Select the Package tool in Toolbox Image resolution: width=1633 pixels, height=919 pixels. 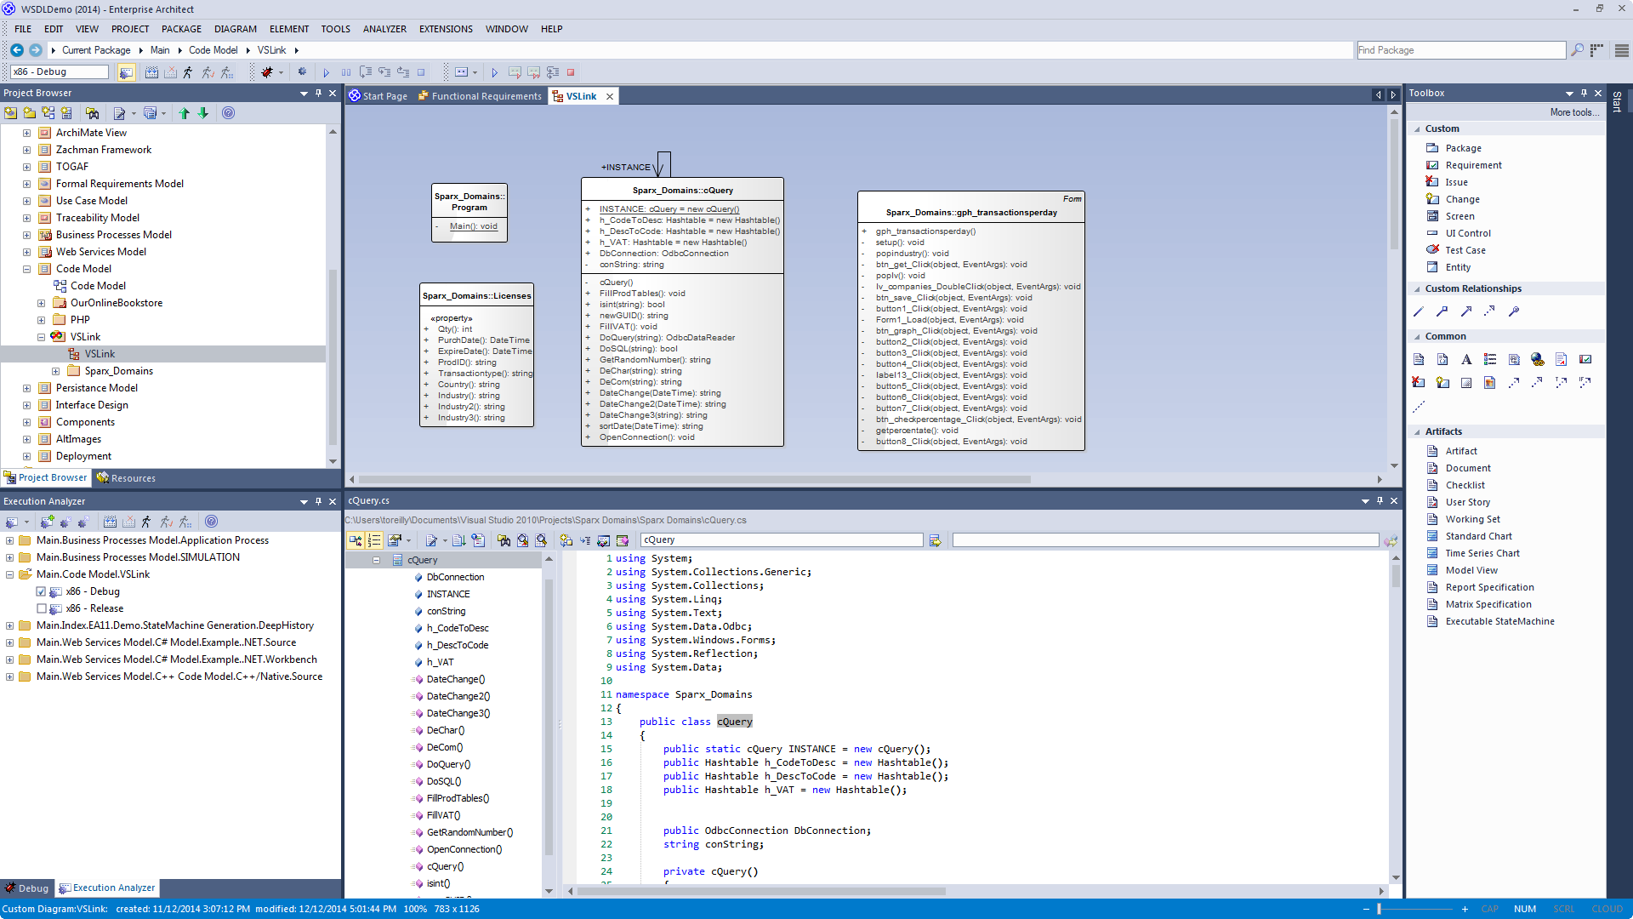(x=1463, y=148)
